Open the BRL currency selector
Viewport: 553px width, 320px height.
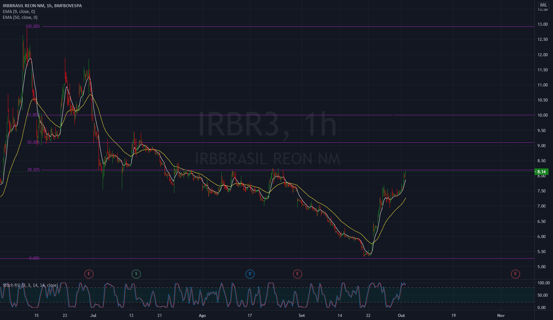tap(543, 5)
